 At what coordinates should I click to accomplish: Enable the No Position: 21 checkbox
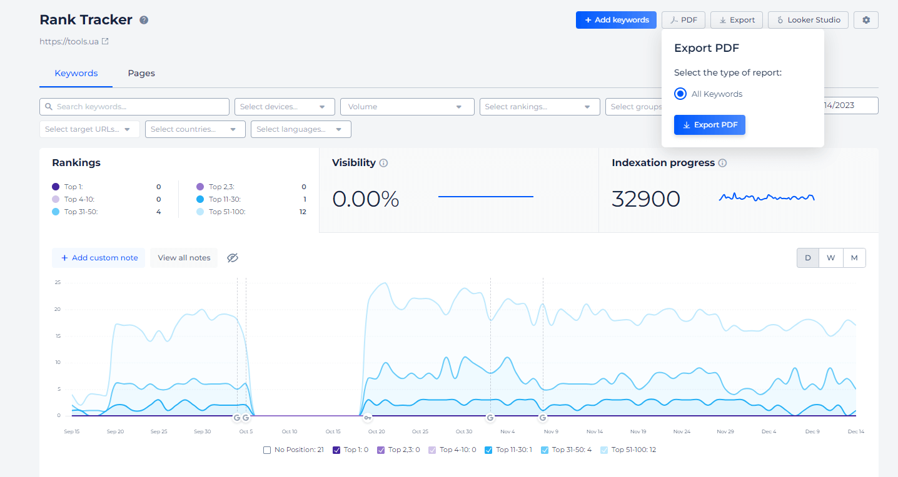pos(267,450)
